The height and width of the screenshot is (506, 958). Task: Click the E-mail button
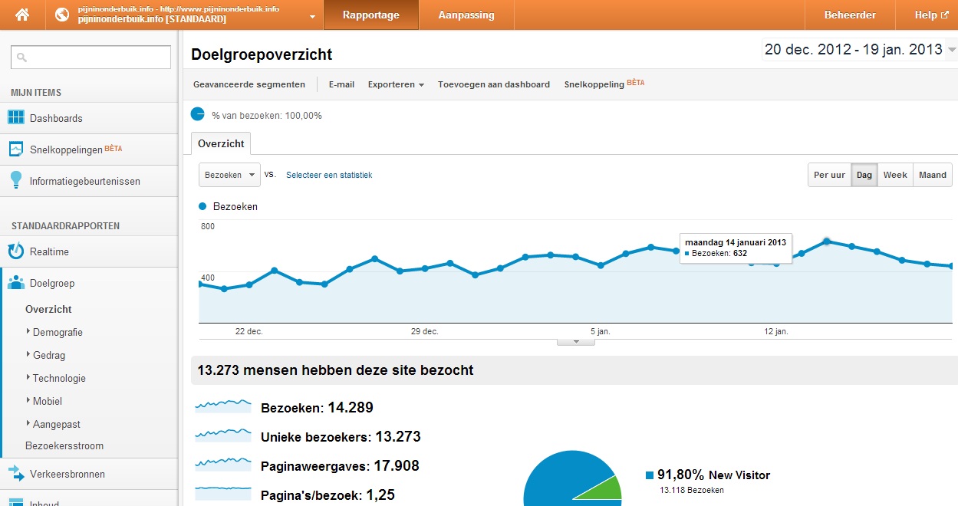(x=341, y=84)
